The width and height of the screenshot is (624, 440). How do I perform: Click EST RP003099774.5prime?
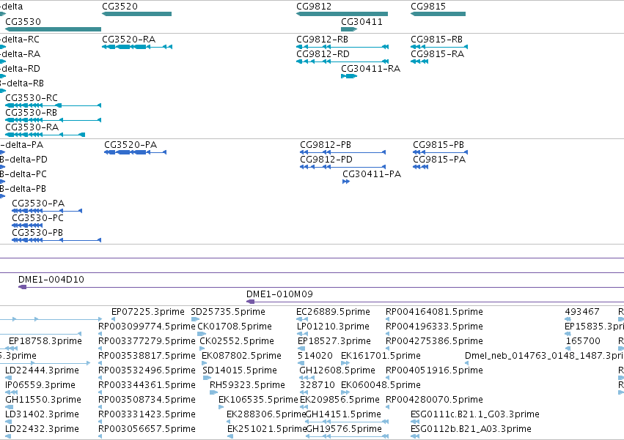147,327
